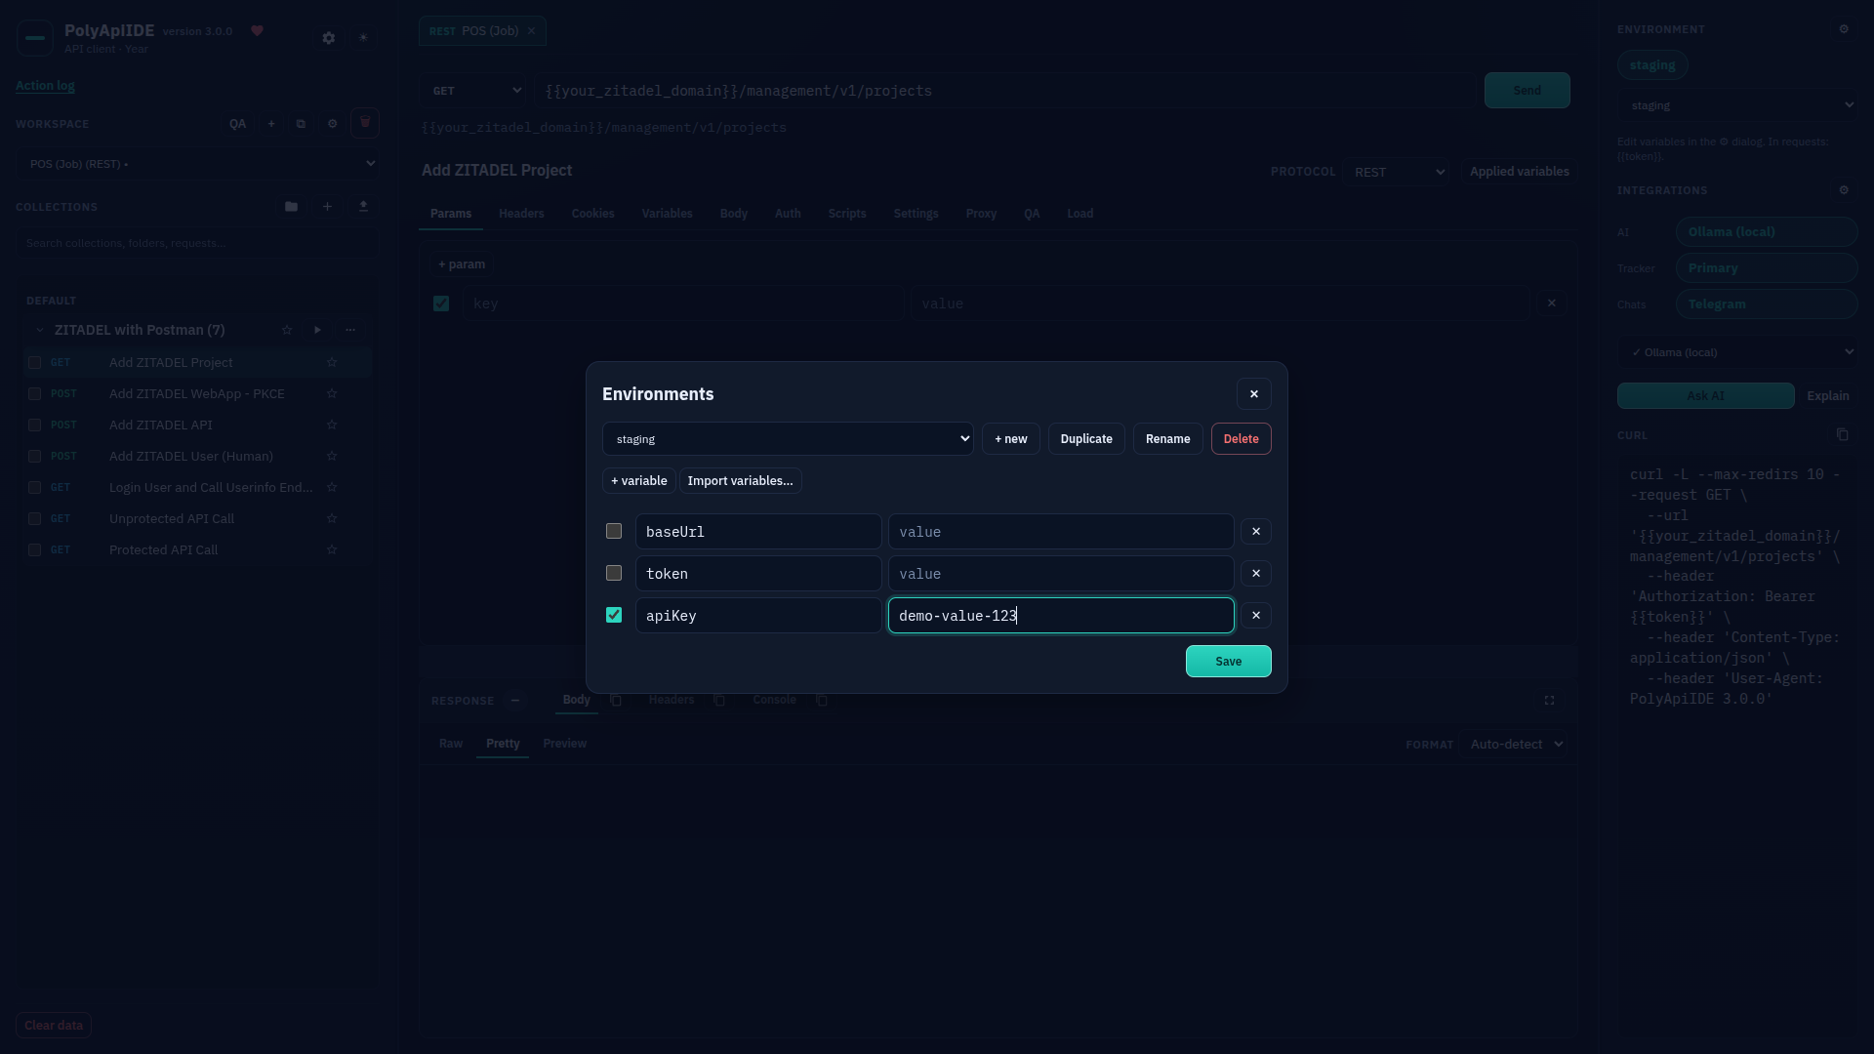
Task: Open the POS (Job) workspace dropdown
Action: (x=196, y=164)
